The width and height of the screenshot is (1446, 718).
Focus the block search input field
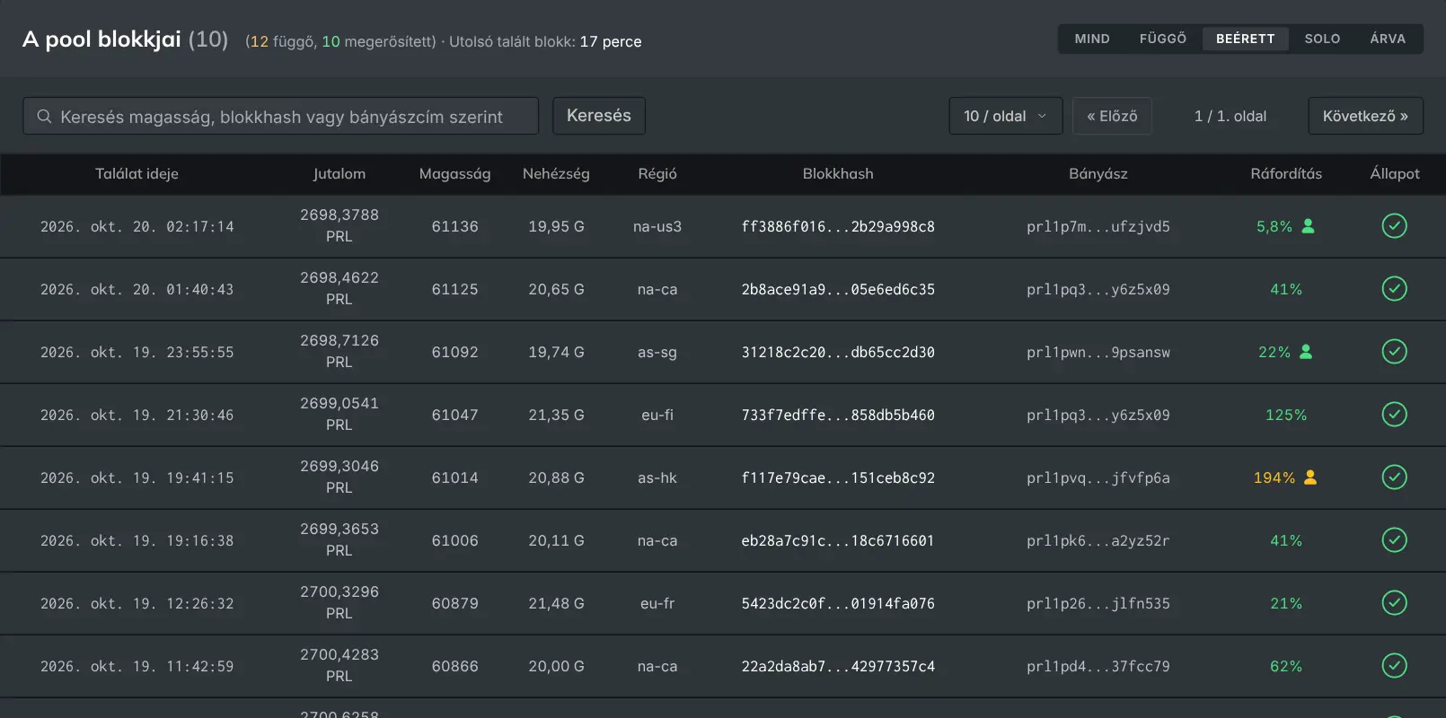280,117
